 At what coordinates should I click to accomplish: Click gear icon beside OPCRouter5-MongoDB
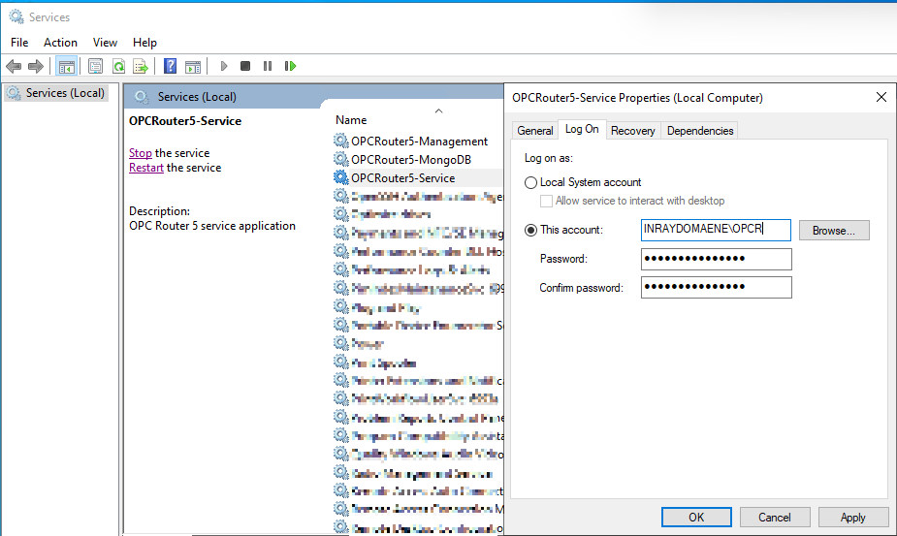pyautogui.click(x=341, y=159)
